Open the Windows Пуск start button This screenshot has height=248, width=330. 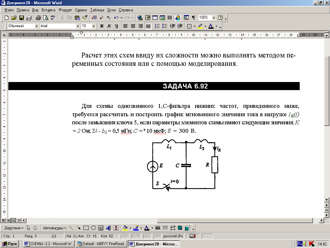[x=10, y=244]
